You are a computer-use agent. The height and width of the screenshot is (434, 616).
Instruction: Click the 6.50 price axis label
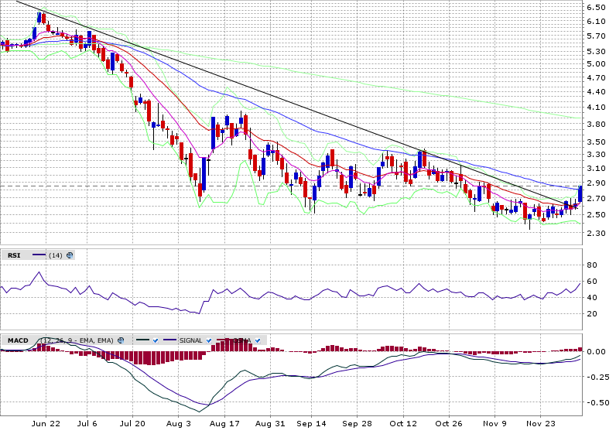pyautogui.click(x=595, y=7)
